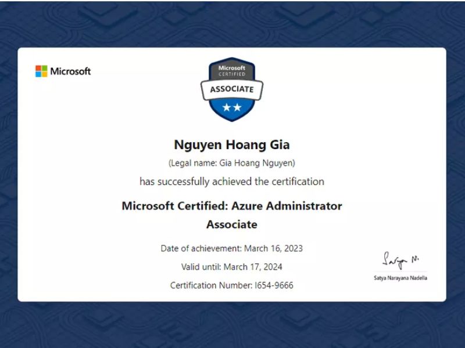Click 'has successfully achieved the certification' text
This screenshot has width=465, height=348.
(x=232, y=182)
